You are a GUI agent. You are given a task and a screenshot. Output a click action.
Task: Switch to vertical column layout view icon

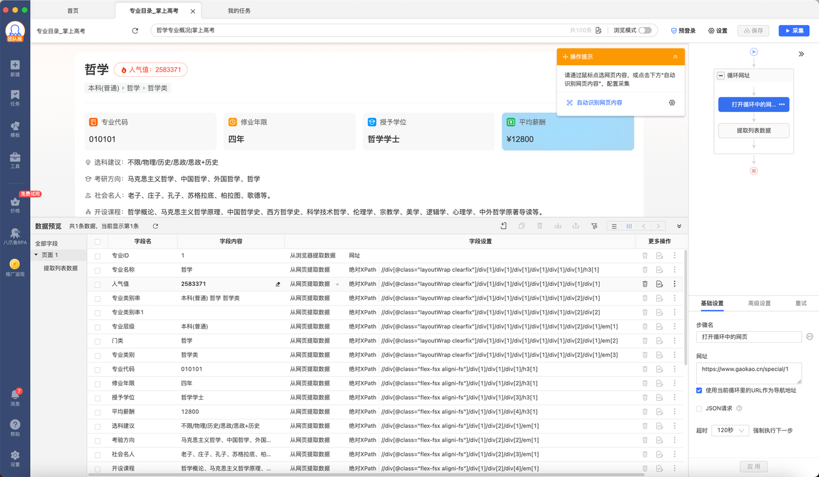(629, 226)
